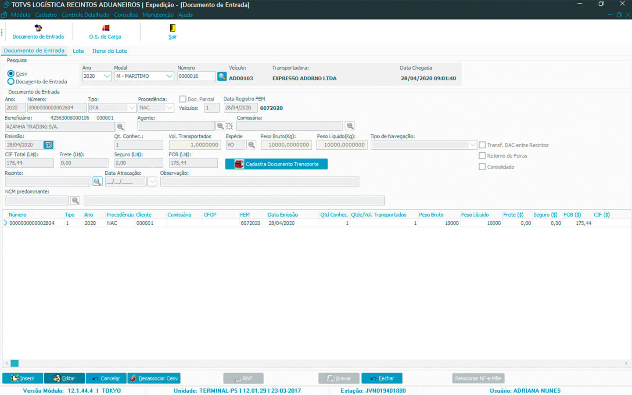Select the Documento de Entrada radio option
The height and width of the screenshot is (395, 632).
tap(11, 82)
